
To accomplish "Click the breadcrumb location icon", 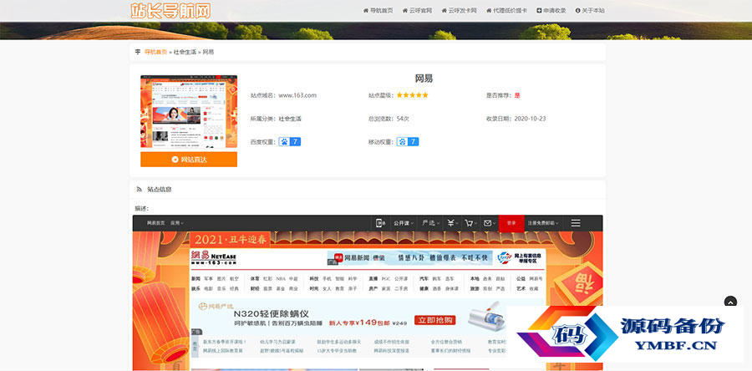I will click(138, 52).
